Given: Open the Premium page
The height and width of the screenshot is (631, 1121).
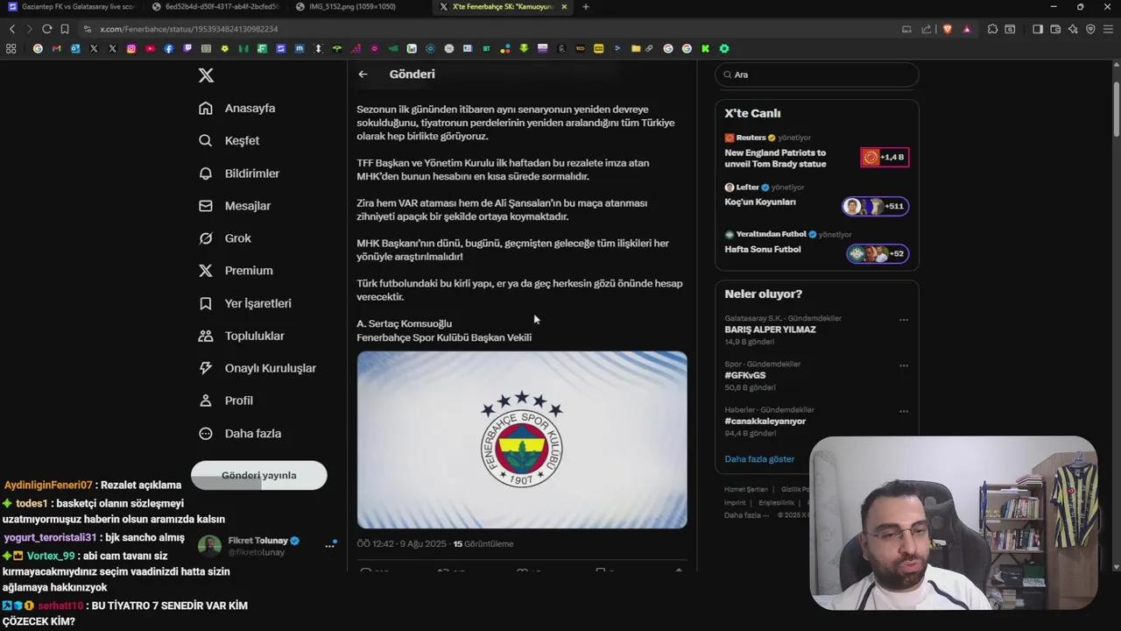Looking at the screenshot, I should coord(236,271).
